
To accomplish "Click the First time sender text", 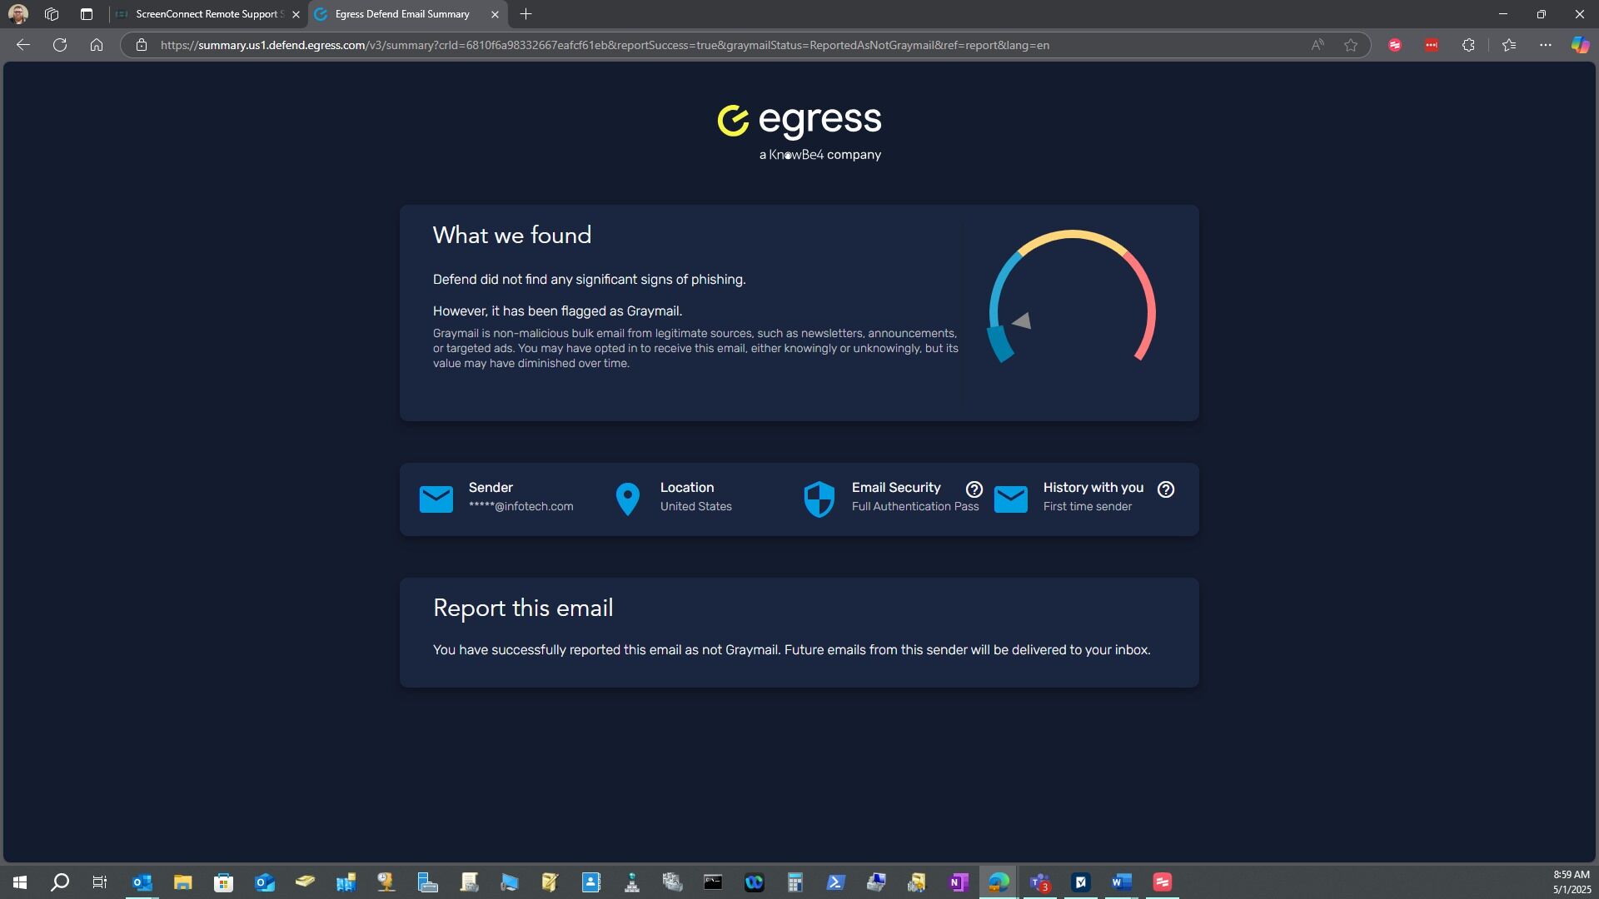I will [x=1087, y=506].
